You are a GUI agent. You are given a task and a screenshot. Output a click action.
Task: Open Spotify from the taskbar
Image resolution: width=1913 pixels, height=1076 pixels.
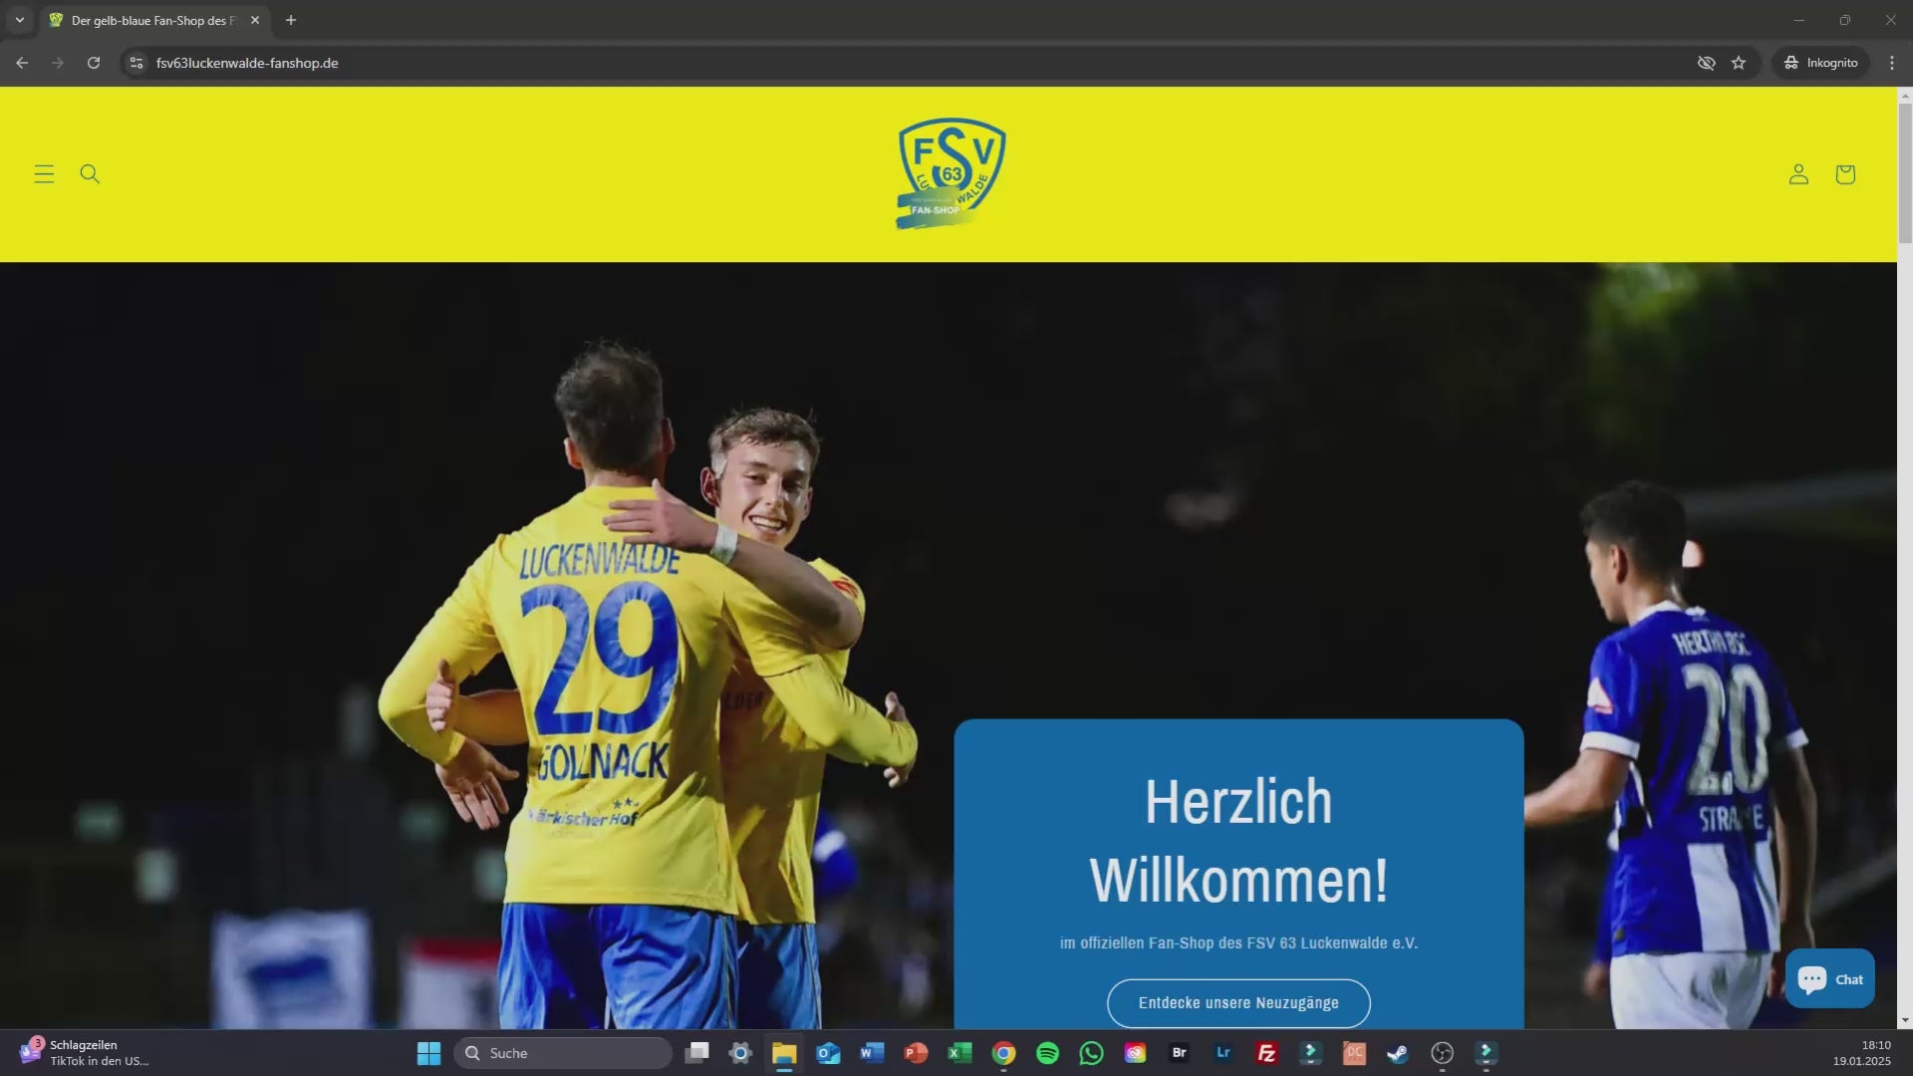click(1047, 1053)
